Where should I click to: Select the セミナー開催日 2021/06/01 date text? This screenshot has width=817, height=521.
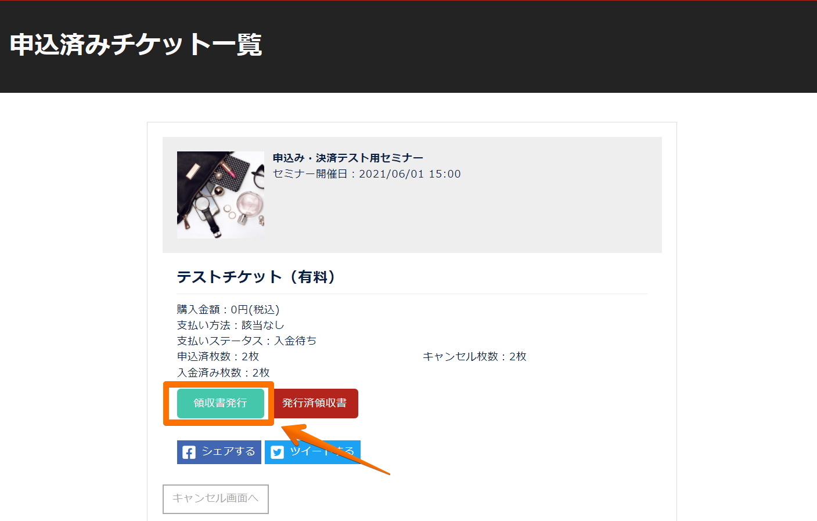[x=366, y=174]
